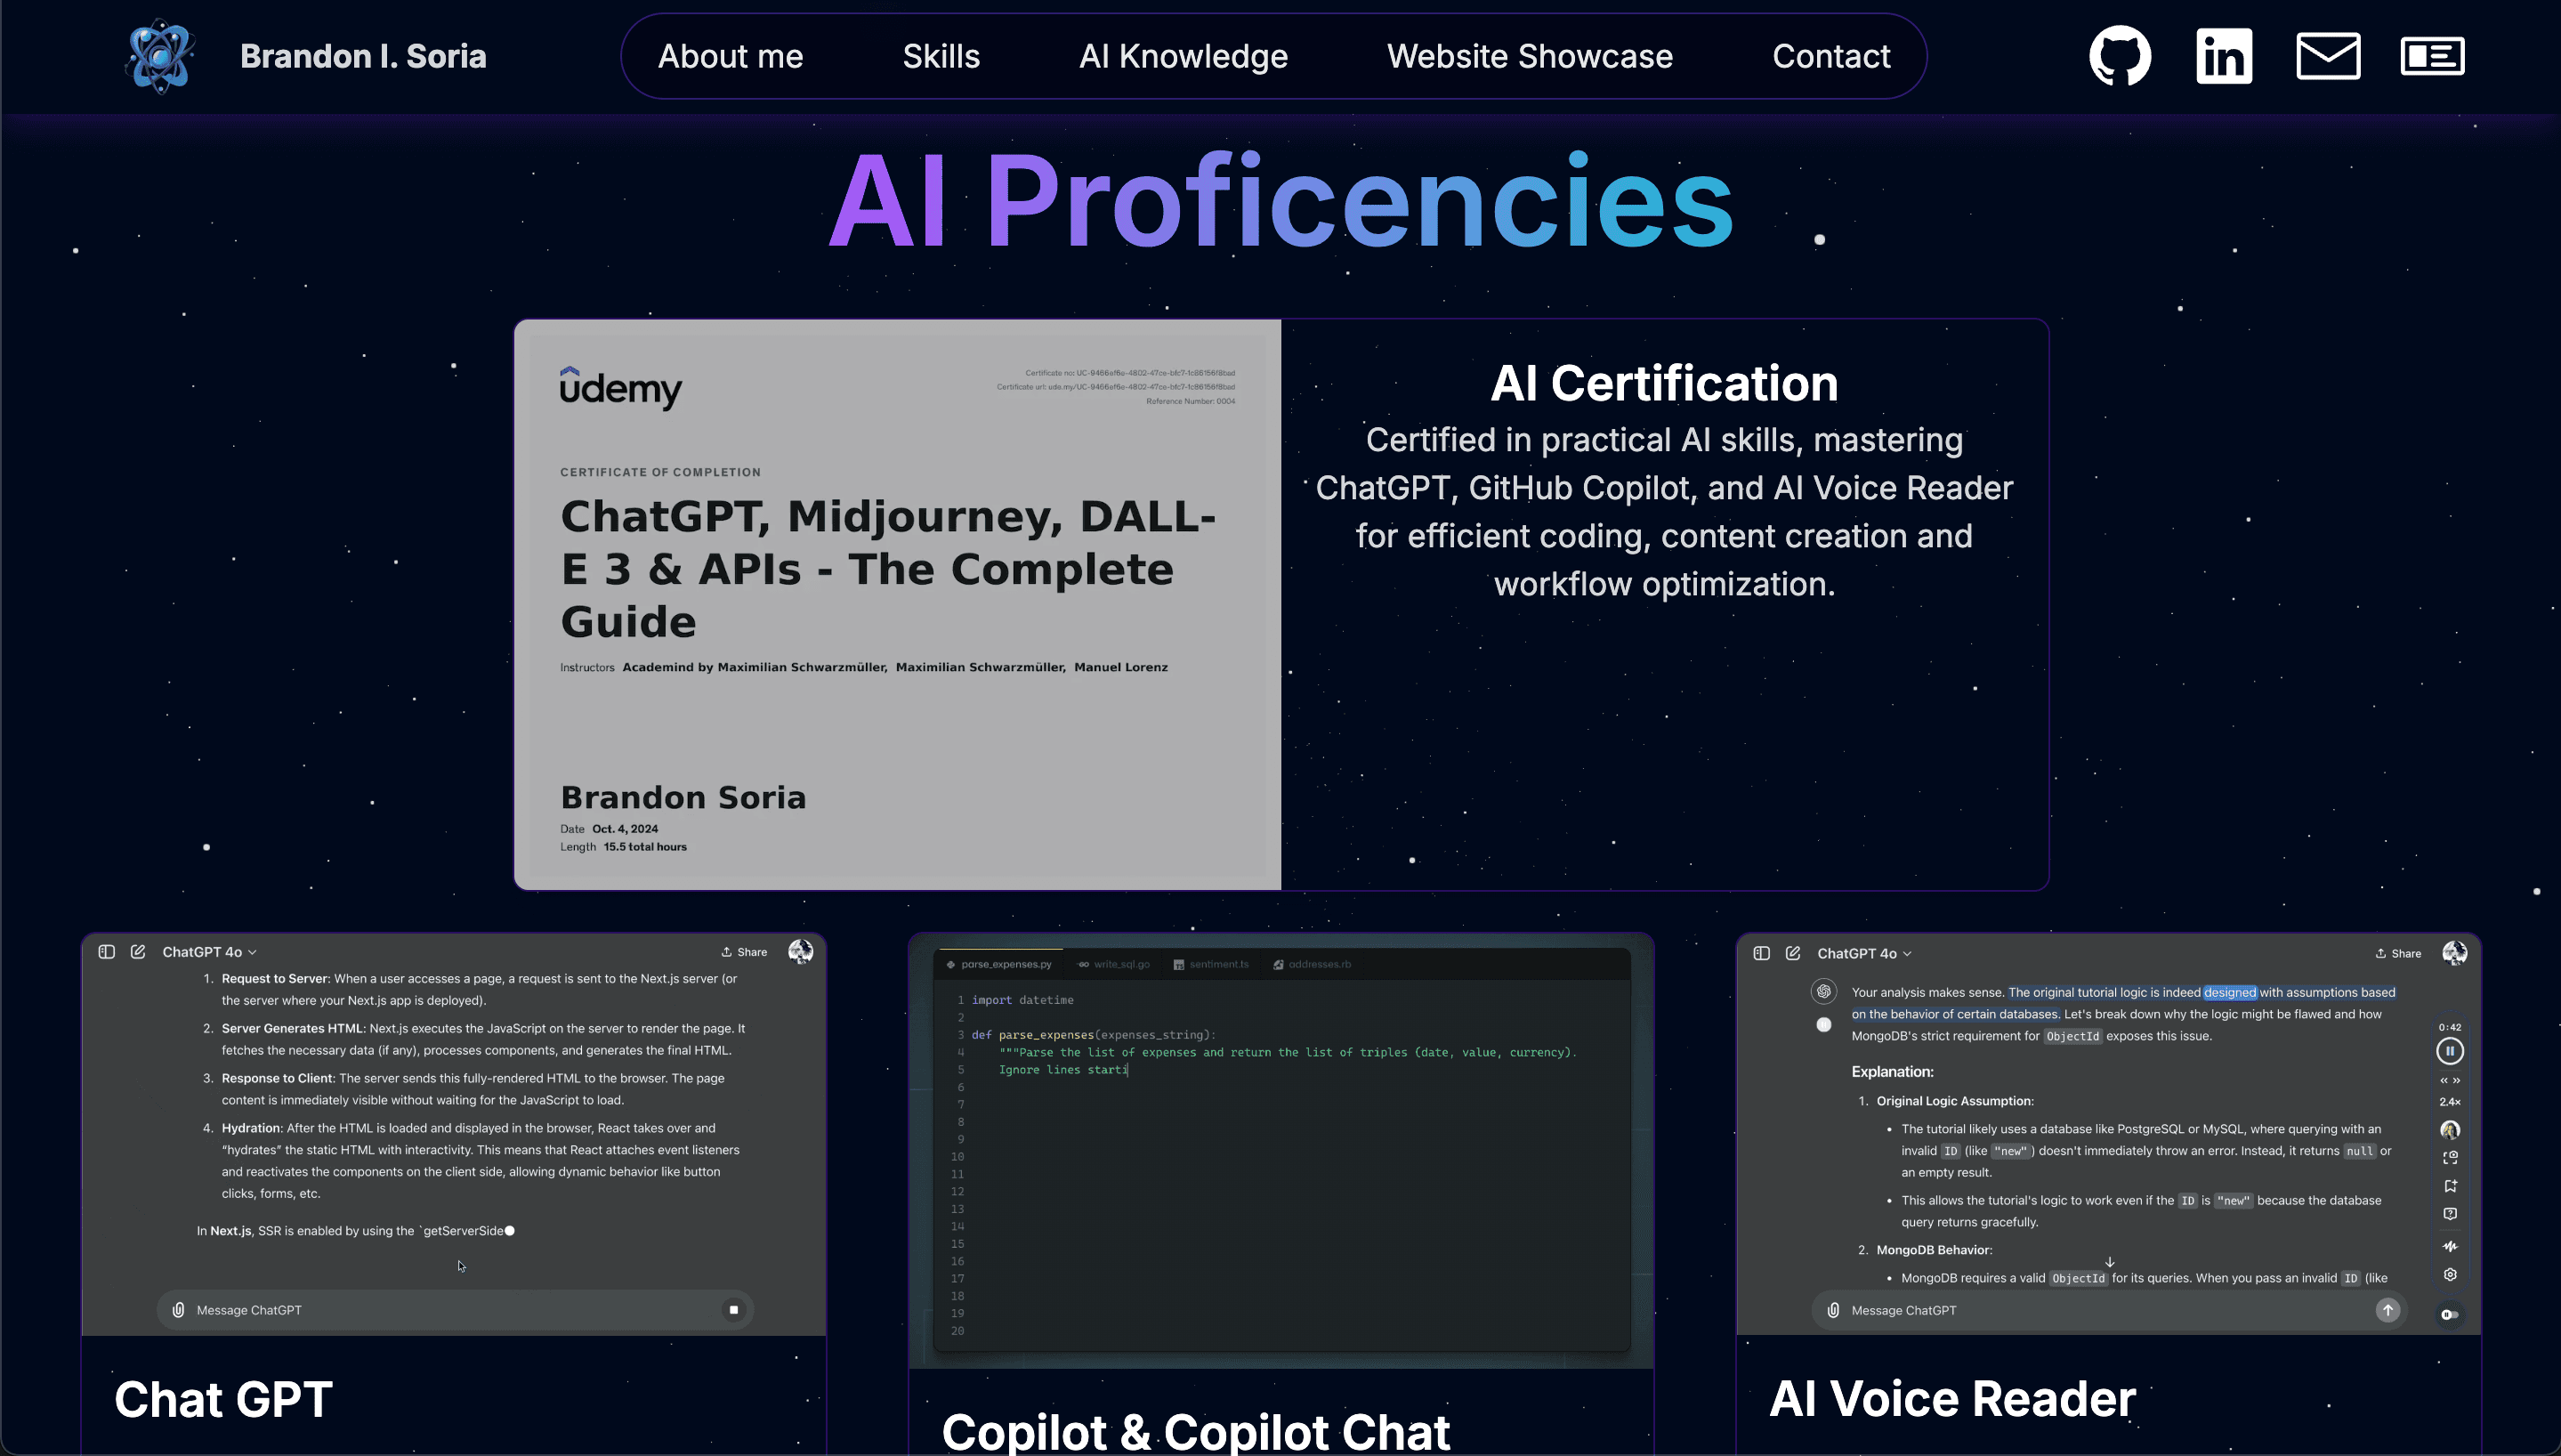Navigate to Website Showcase
The image size is (2561, 1456).
(1530, 56)
